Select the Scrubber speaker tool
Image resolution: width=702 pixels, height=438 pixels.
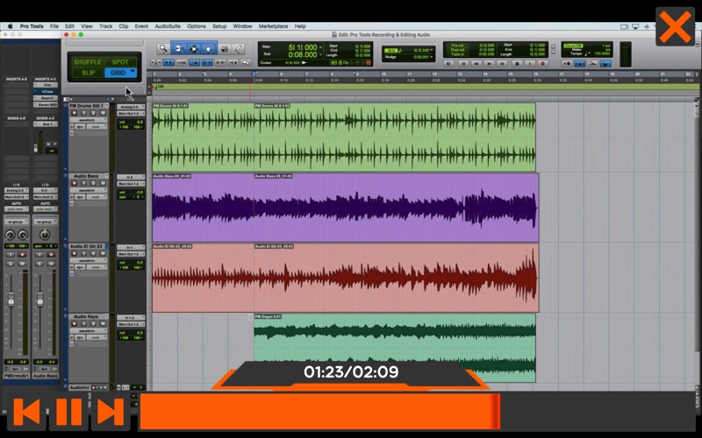(225, 49)
